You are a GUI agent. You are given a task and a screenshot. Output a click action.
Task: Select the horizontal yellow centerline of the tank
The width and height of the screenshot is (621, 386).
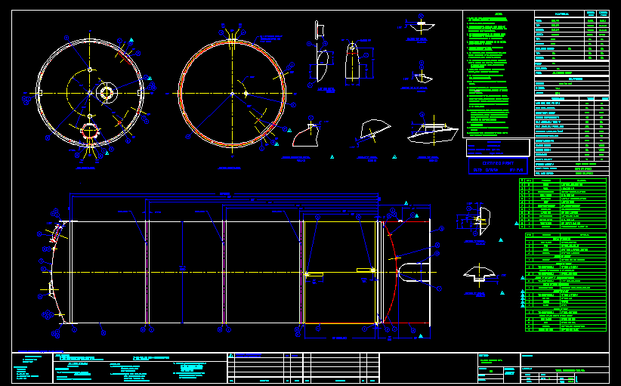[x=227, y=272]
